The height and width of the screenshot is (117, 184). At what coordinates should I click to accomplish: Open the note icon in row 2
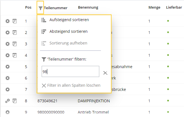pyautogui.click(x=15, y=33)
